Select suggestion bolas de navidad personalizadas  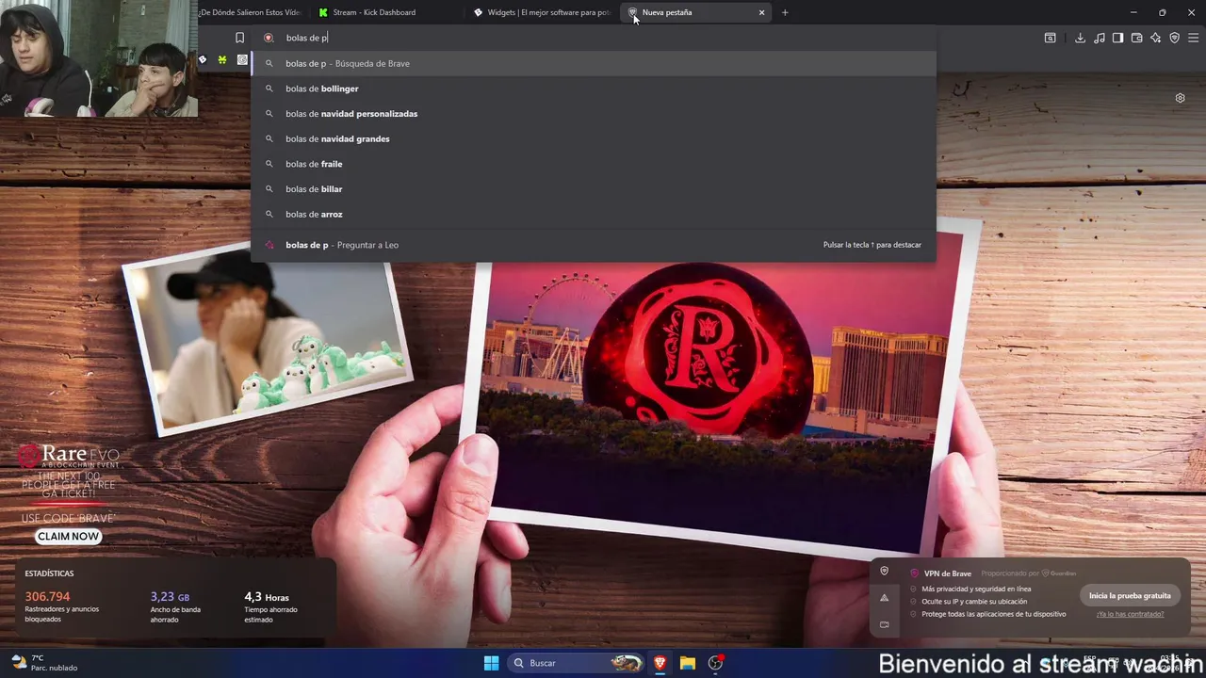point(594,114)
